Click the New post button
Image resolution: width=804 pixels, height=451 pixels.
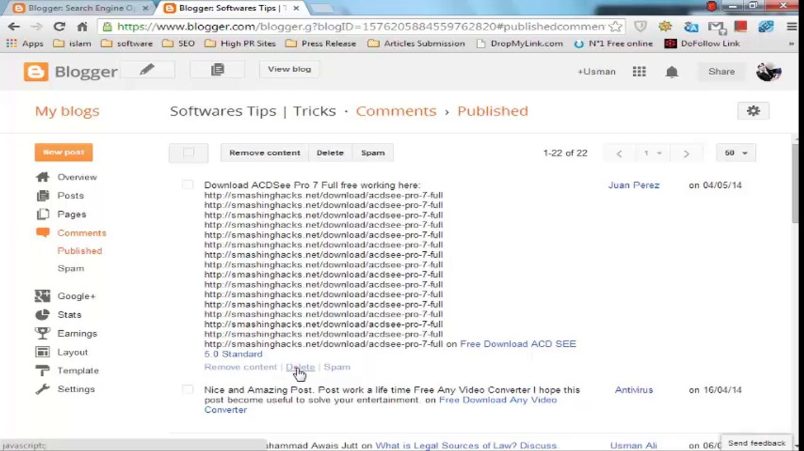[x=63, y=152]
